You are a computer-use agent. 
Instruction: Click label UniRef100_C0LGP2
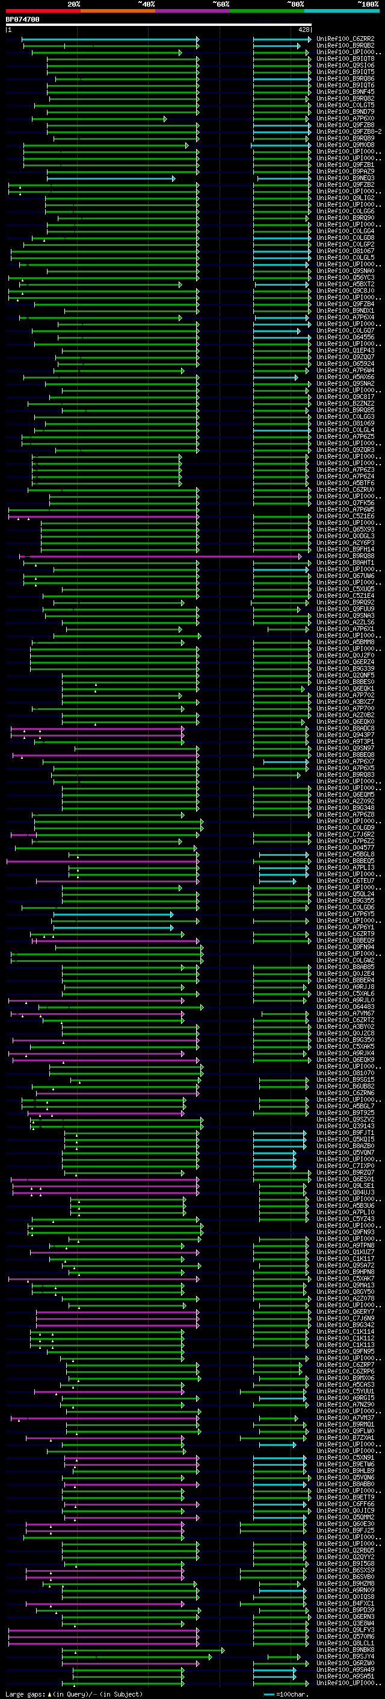coord(345,245)
